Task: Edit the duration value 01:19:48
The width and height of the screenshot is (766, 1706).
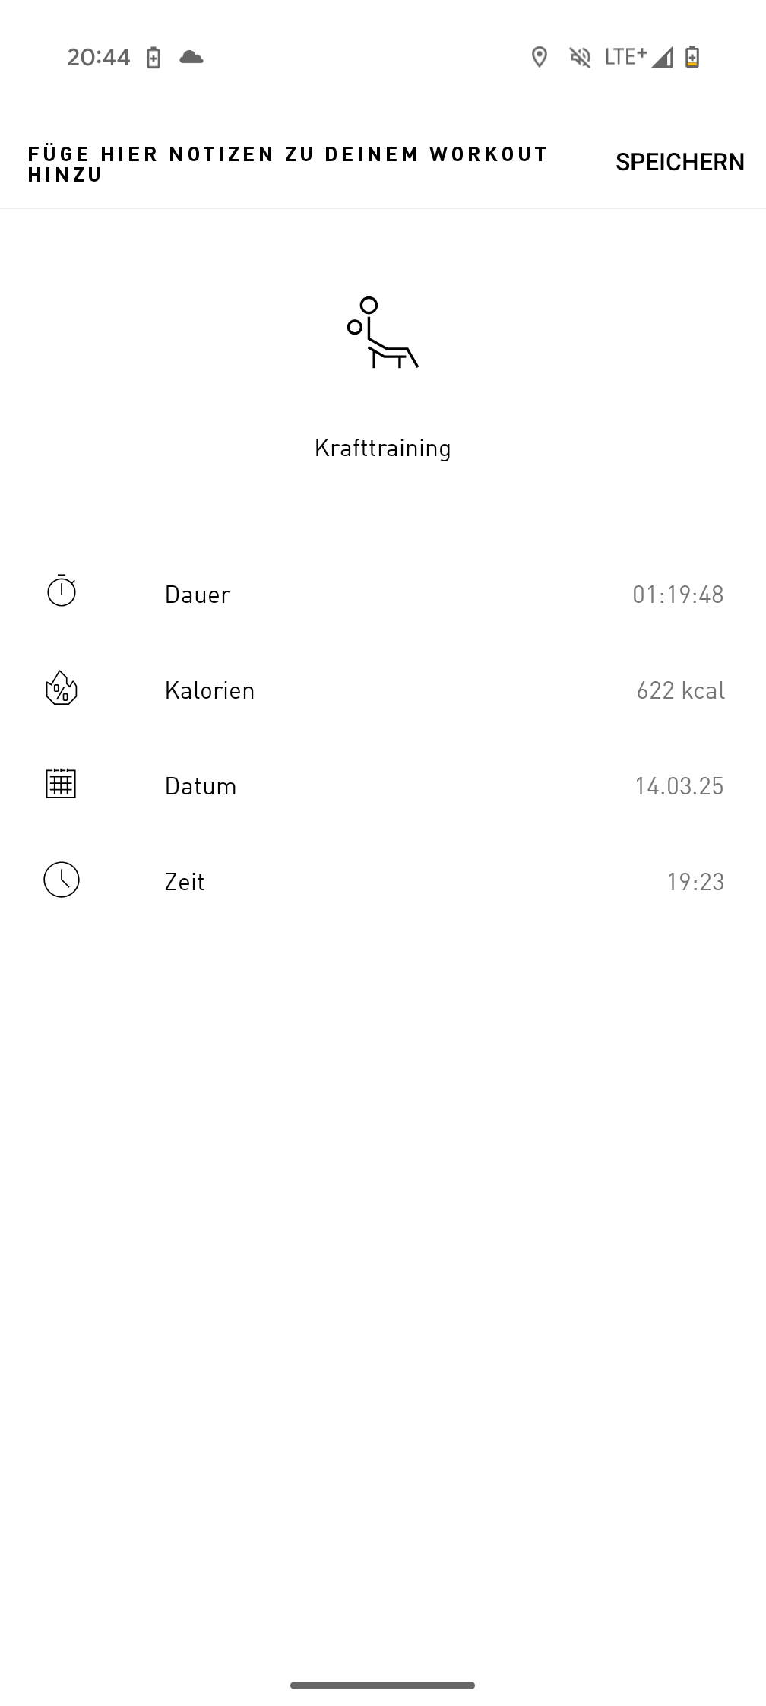Action: (x=678, y=595)
